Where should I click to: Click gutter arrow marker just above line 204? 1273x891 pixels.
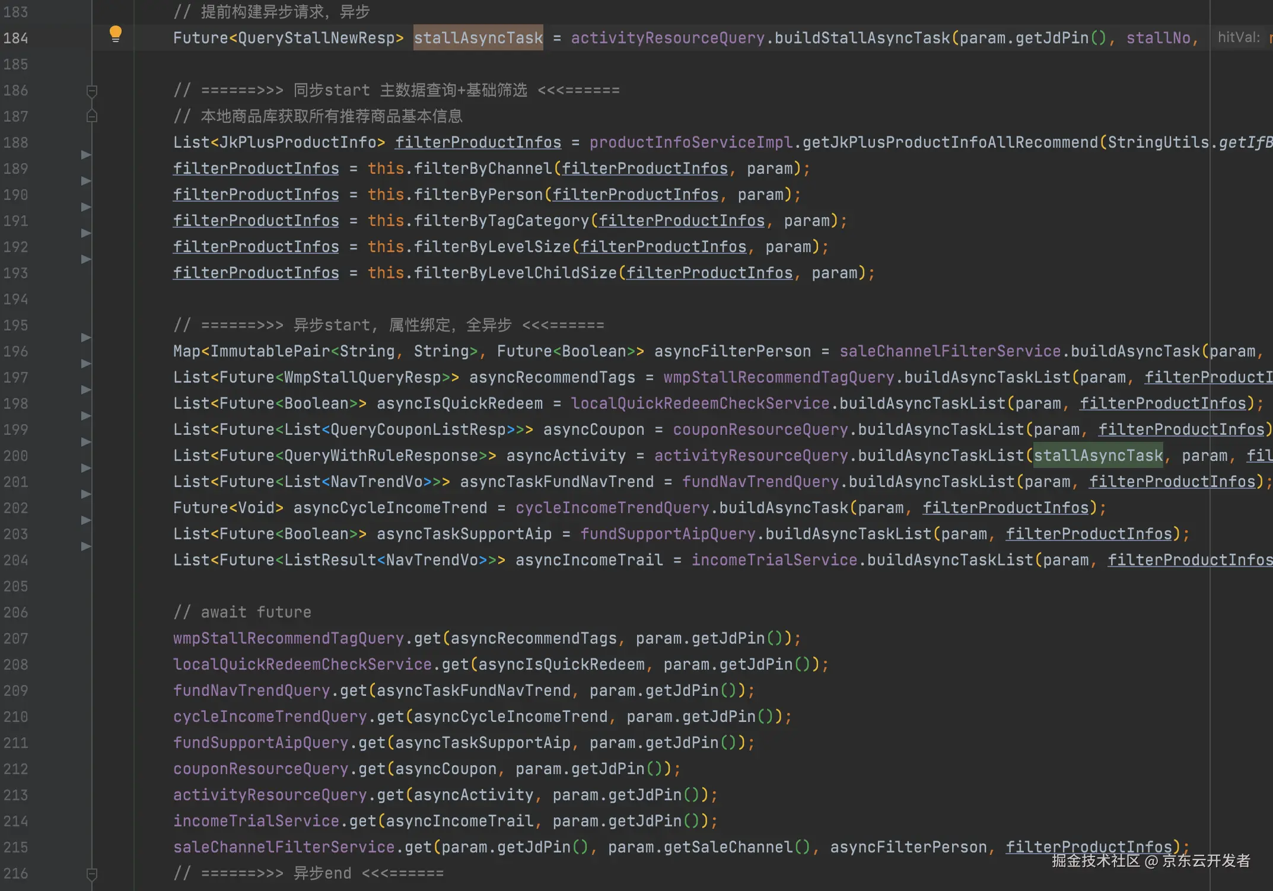86,546
